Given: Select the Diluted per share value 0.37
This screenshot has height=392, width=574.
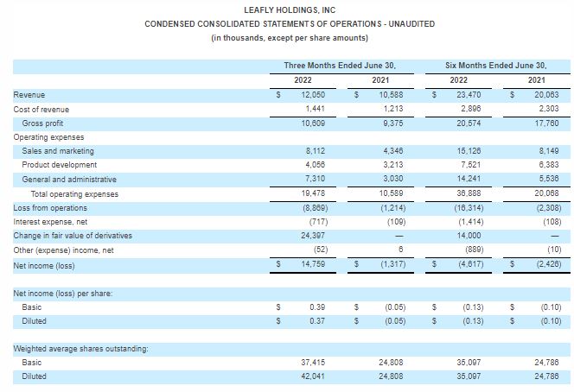Looking at the screenshot, I should coord(317,321).
